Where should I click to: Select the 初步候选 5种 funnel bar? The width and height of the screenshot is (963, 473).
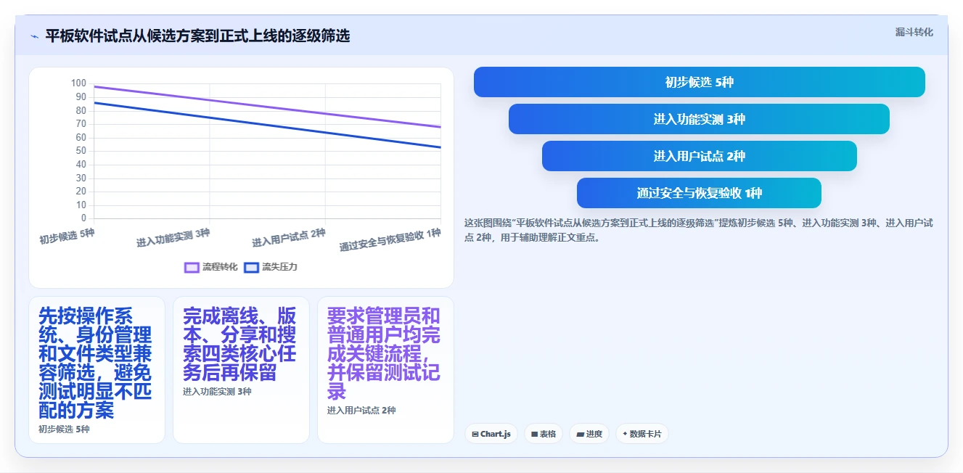pos(699,82)
